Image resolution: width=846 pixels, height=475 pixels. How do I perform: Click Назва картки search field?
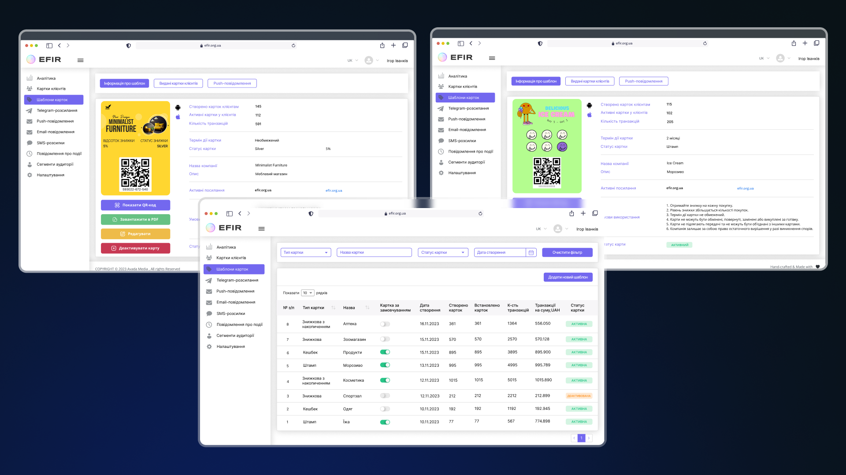click(374, 252)
